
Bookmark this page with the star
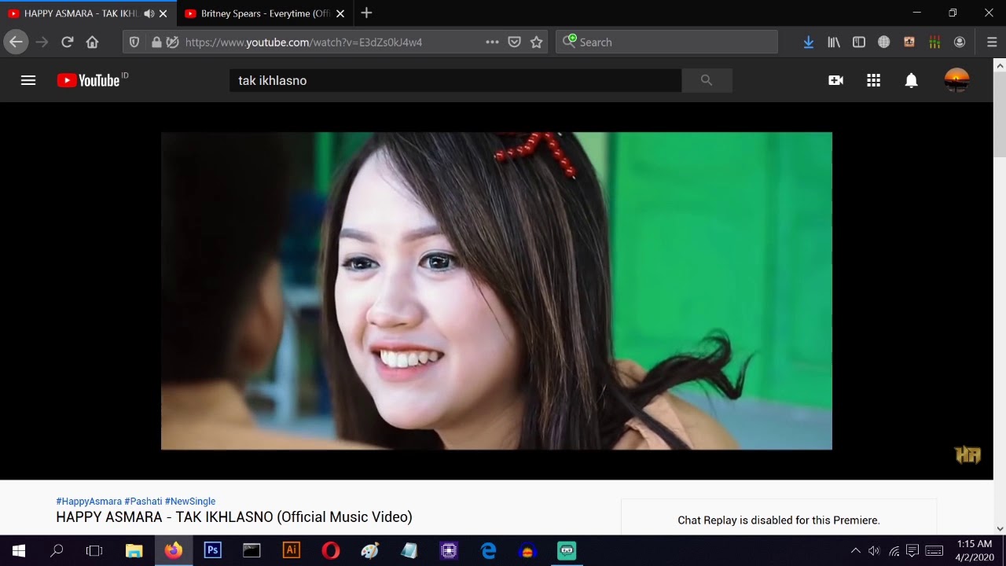coord(537,42)
